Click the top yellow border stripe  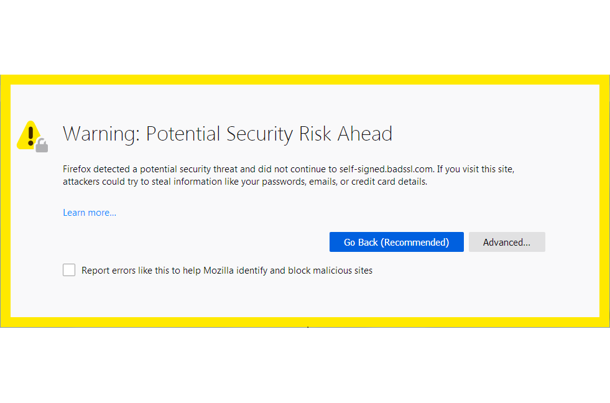pyautogui.click(x=305, y=80)
